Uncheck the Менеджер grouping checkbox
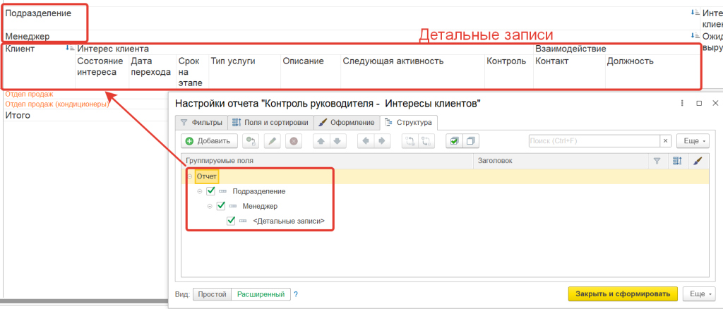Screen dimensions: 723x309 (220, 206)
